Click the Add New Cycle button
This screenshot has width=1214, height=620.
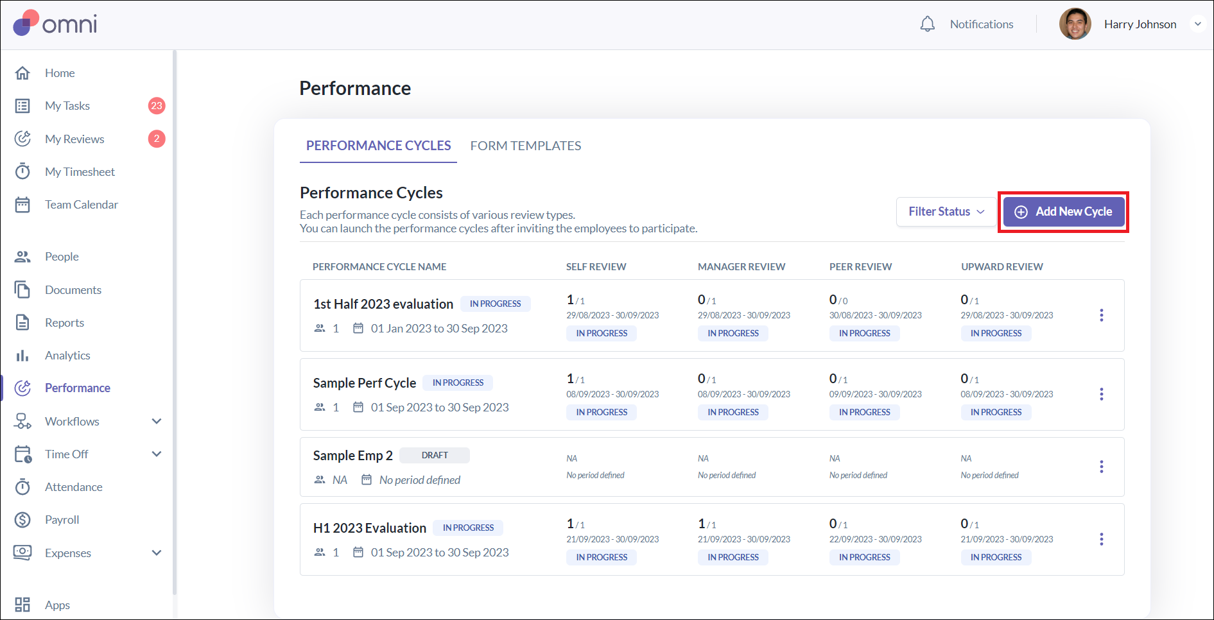(x=1063, y=212)
